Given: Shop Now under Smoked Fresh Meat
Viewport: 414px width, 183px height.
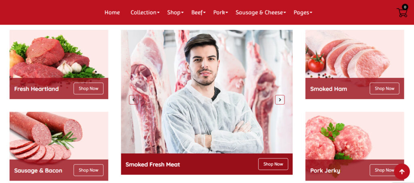Looking at the screenshot, I should tap(273, 164).
